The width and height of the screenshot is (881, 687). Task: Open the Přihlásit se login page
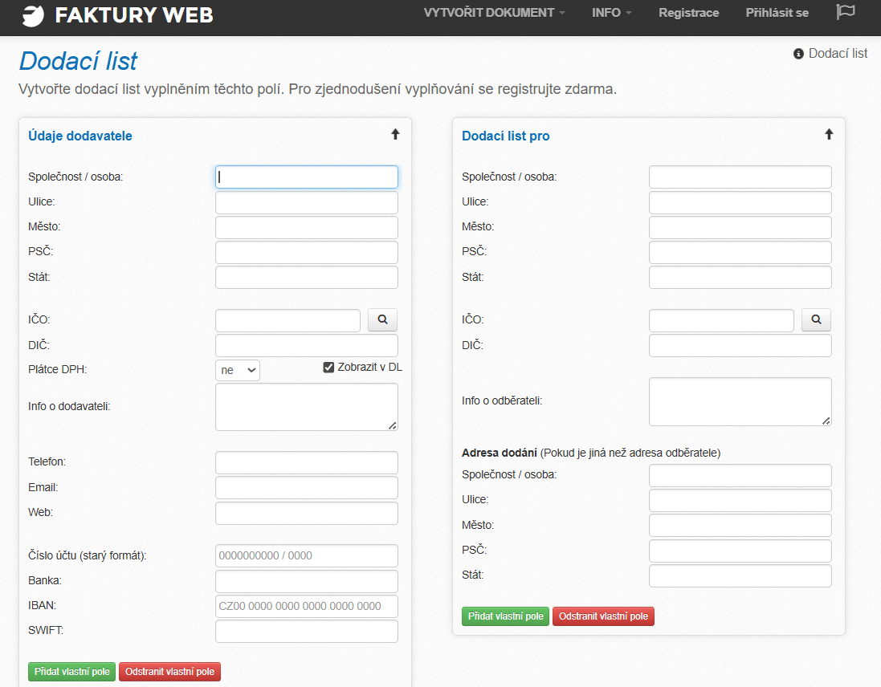coord(777,13)
